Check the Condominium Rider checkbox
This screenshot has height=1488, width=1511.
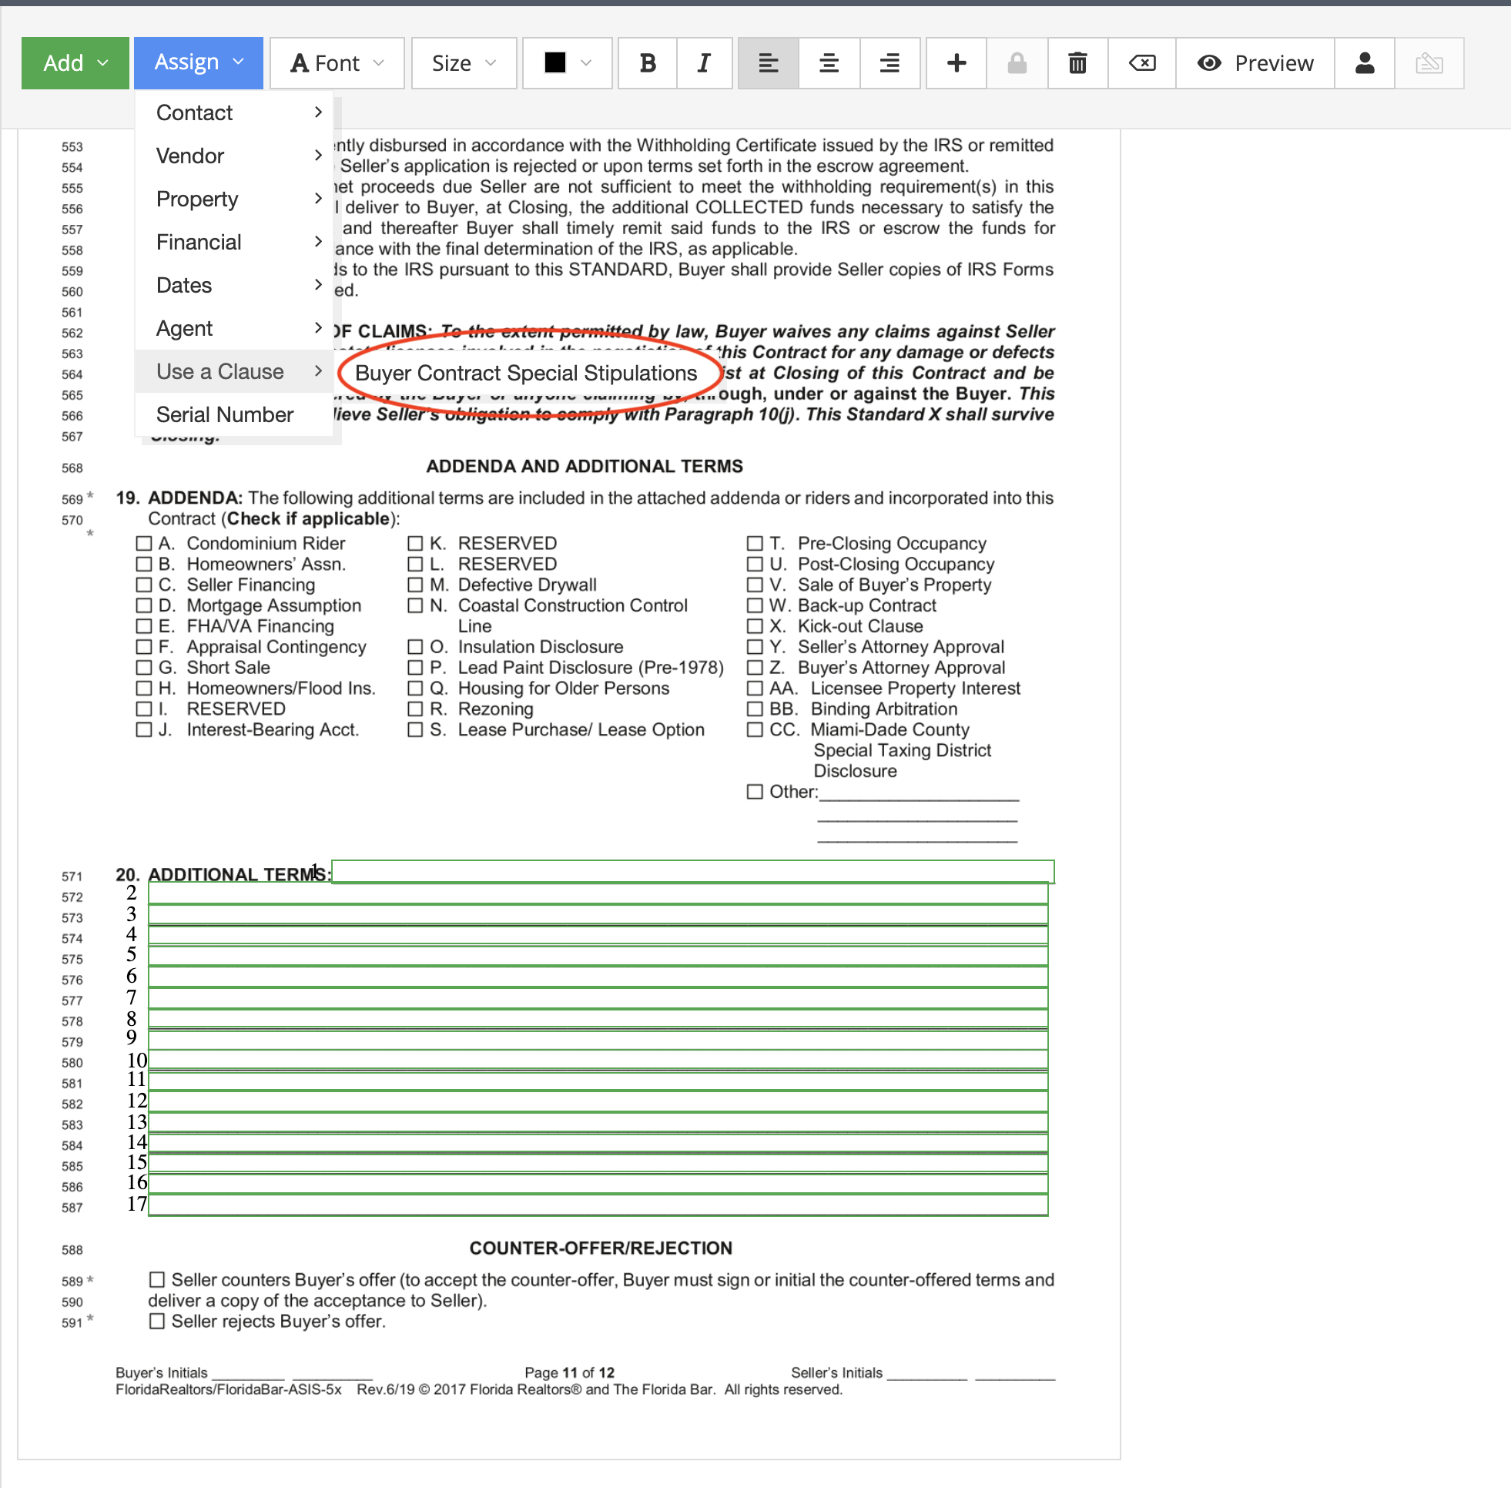144,542
